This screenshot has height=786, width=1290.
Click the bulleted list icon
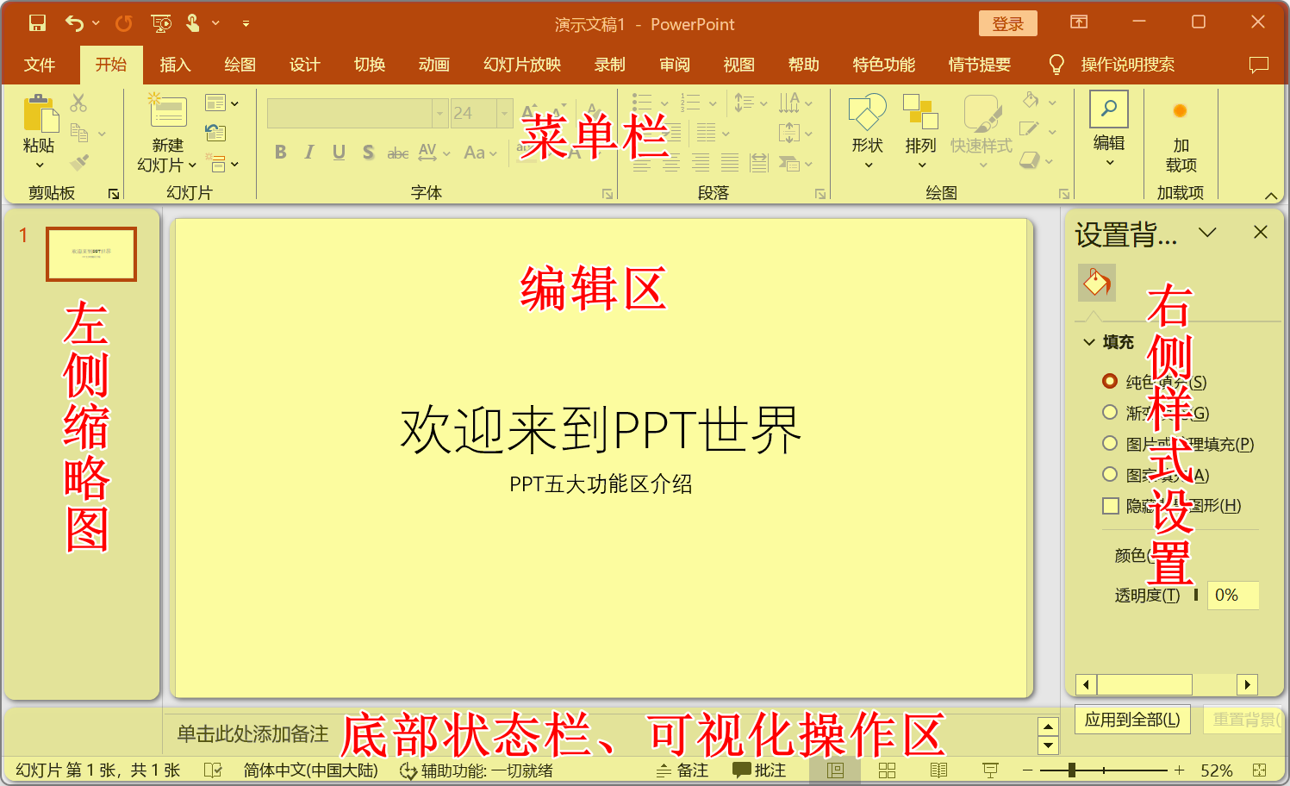point(642,103)
